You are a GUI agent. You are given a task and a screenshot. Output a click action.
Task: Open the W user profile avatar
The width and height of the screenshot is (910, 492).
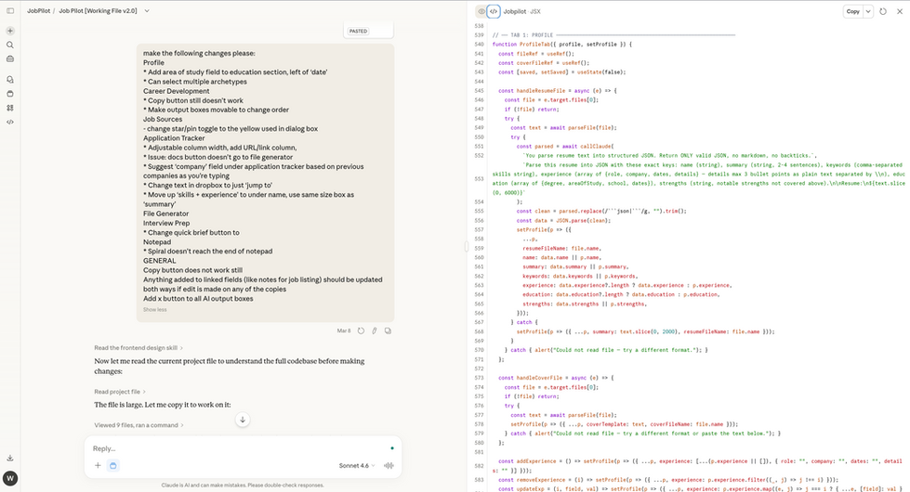10,479
